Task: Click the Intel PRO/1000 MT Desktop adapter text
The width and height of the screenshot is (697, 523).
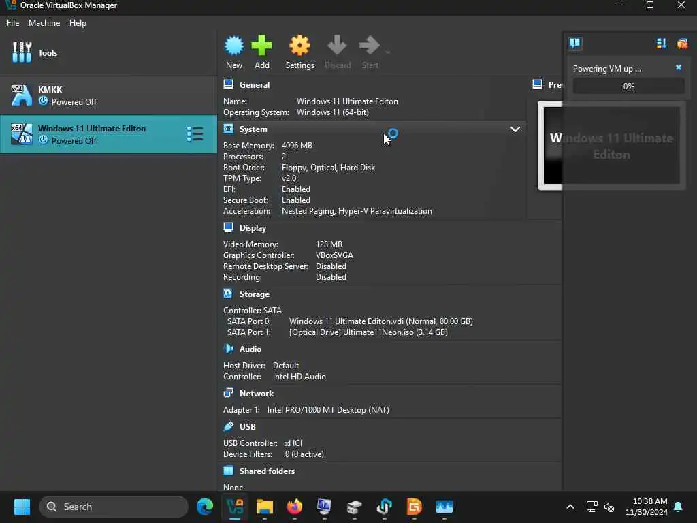Action: pyautogui.click(x=328, y=409)
